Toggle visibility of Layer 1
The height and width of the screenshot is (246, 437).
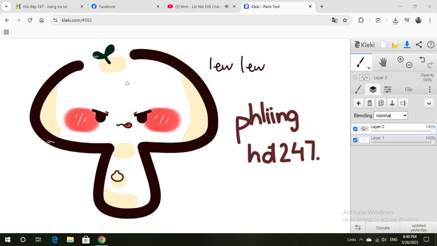[355, 140]
